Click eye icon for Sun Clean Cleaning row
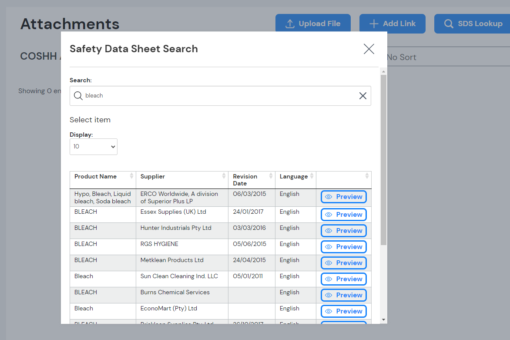 329,279
